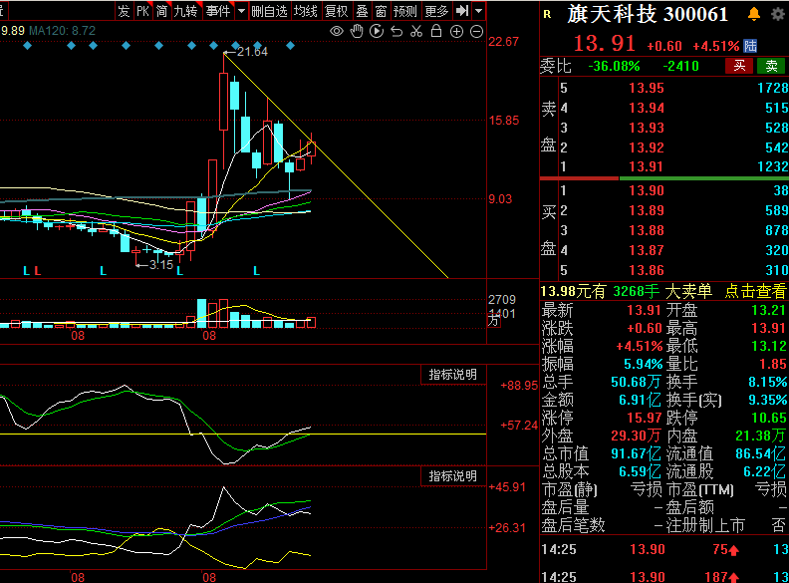This screenshot has width=789, height=583.
Task: Click buy level 2 price 13.89
Action: click(647, 210)
